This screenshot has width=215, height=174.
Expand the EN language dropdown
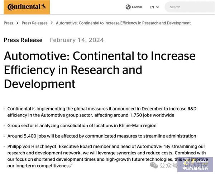pos(154,7)
